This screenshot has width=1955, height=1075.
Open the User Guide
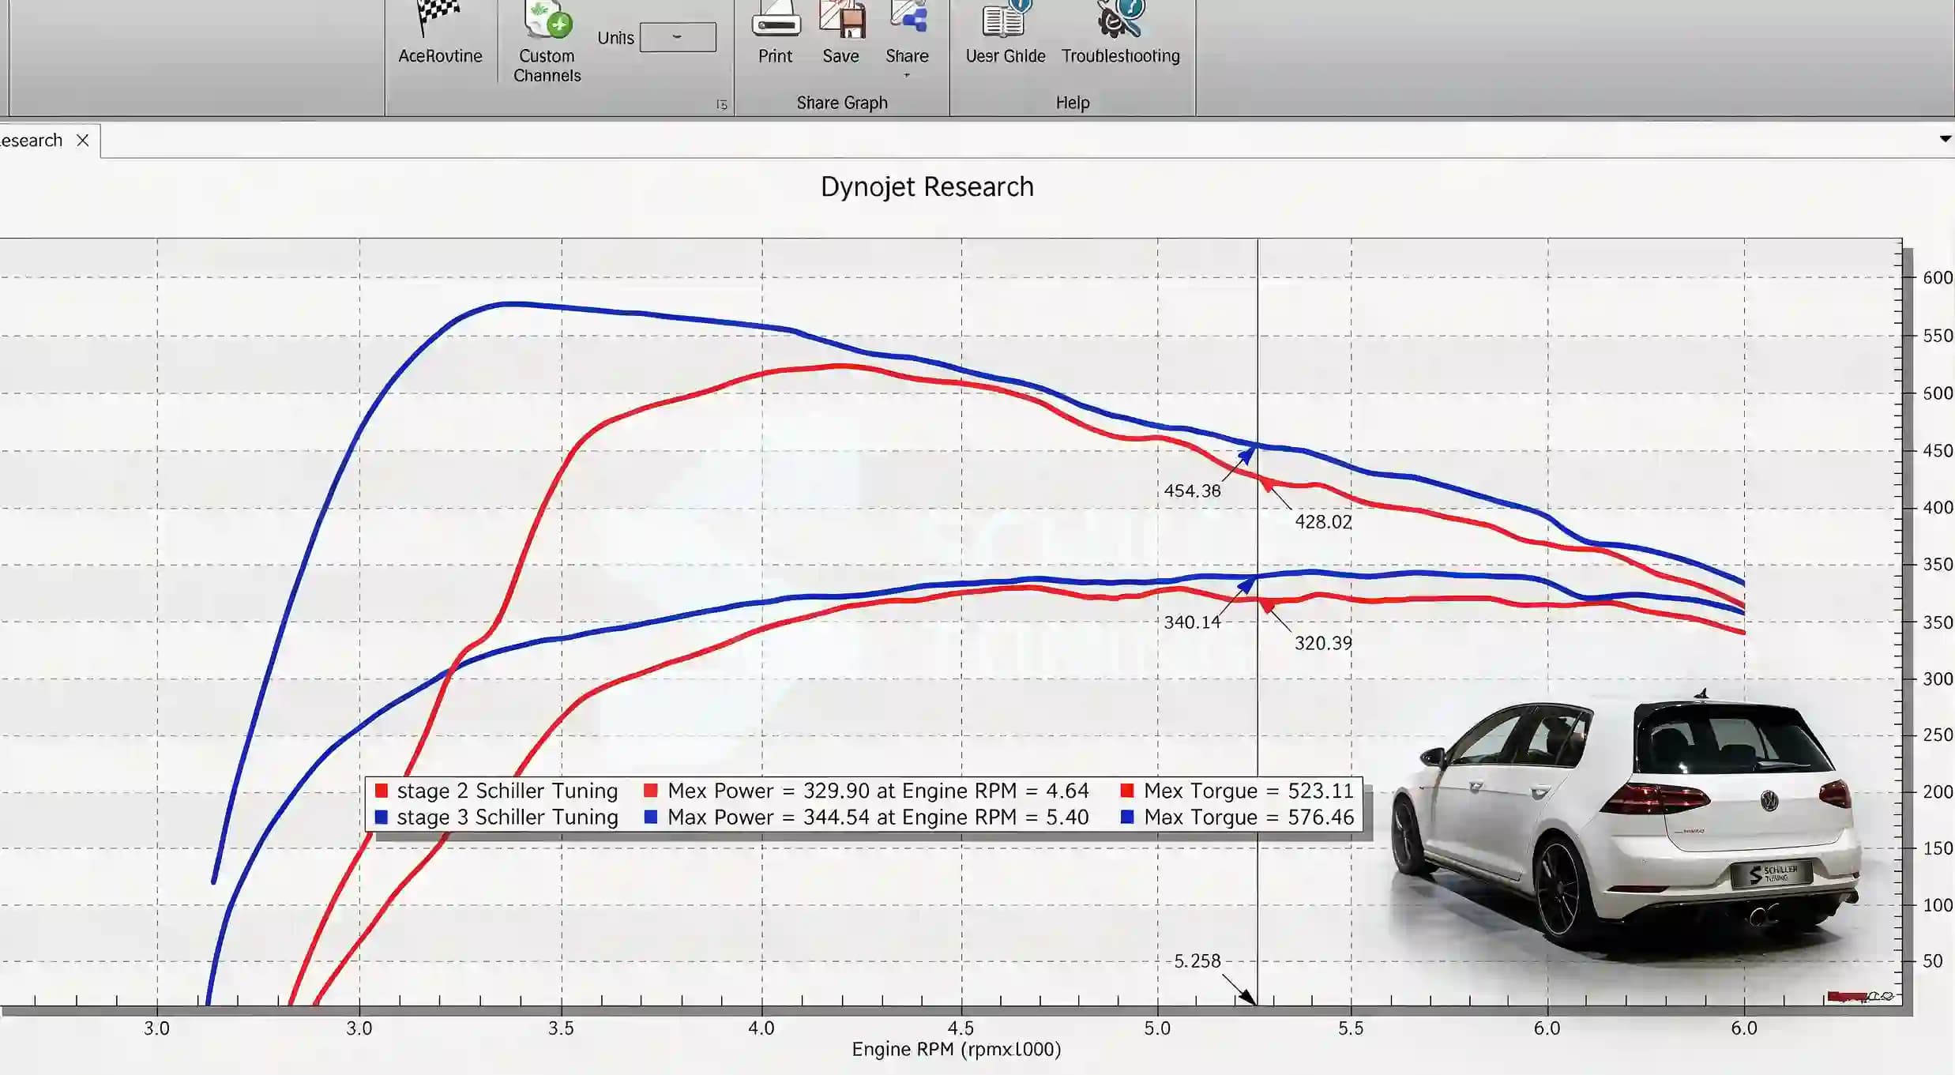pos(1005,33)
